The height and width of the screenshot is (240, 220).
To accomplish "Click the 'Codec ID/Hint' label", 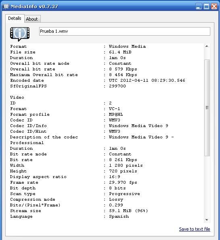I will (x=28, y=131).
